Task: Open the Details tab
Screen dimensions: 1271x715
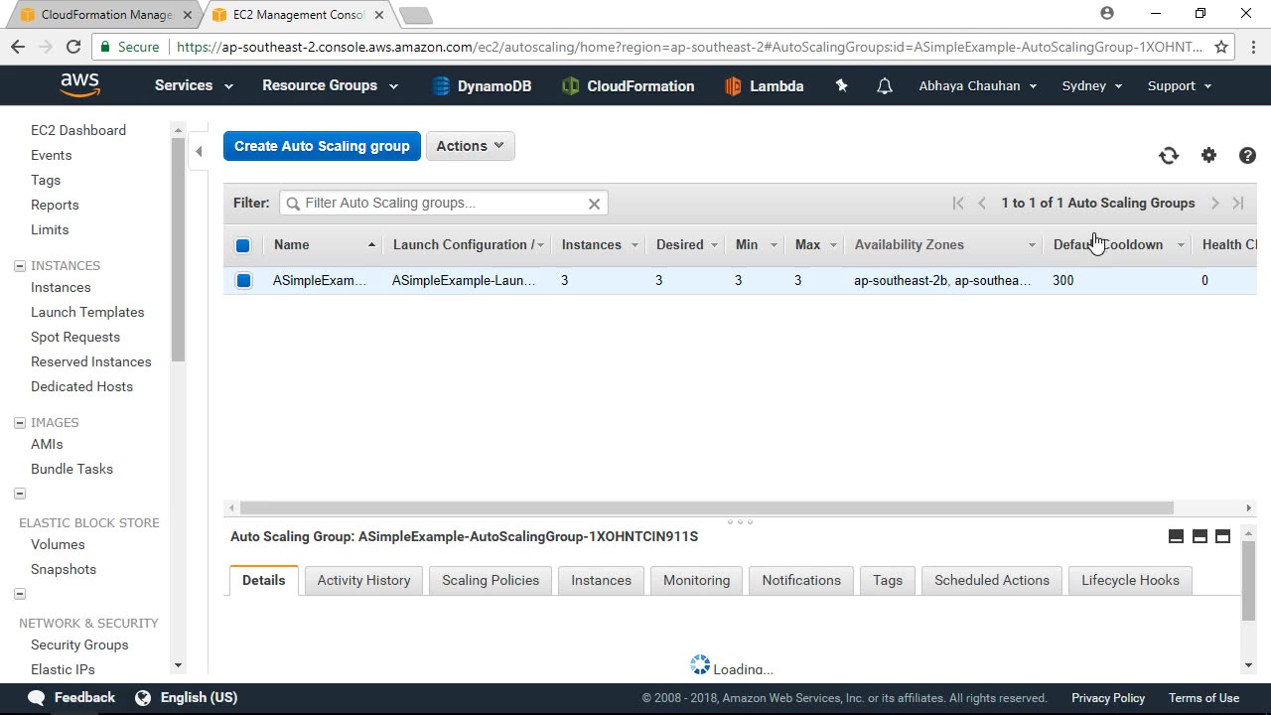Action: [263, 580]
